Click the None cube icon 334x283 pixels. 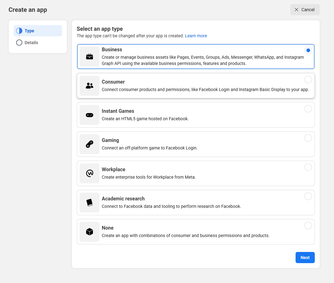pos(90,232)
